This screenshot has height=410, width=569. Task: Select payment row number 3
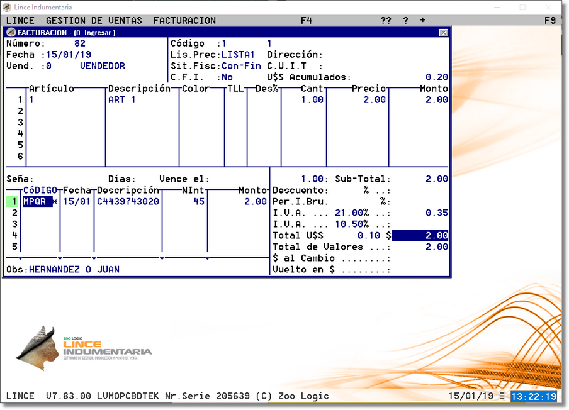pos(14,224)
